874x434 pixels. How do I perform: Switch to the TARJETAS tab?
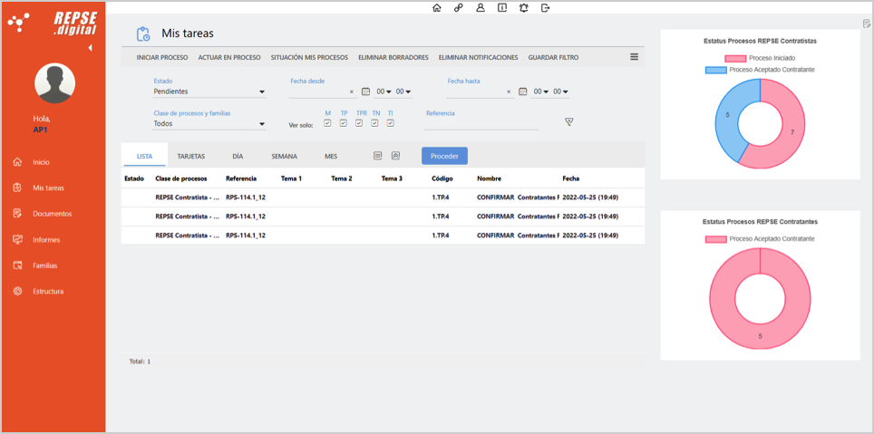[191, 157]
